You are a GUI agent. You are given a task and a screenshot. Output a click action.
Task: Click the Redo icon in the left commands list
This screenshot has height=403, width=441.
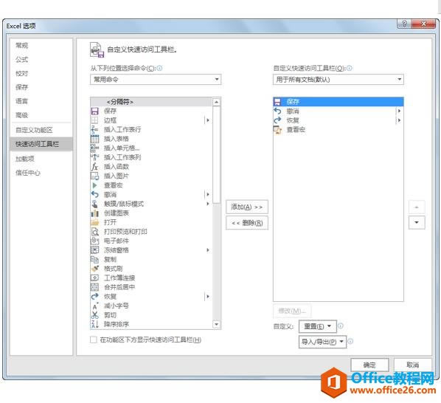point(95,297)
